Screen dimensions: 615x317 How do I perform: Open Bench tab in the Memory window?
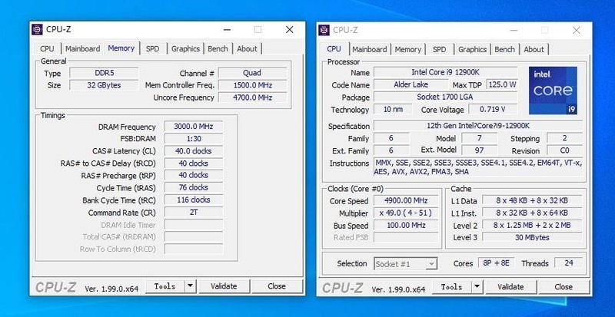218,48
